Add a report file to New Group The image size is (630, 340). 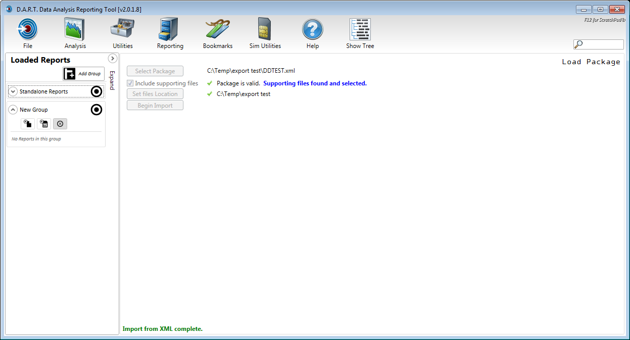coord(28,124)
